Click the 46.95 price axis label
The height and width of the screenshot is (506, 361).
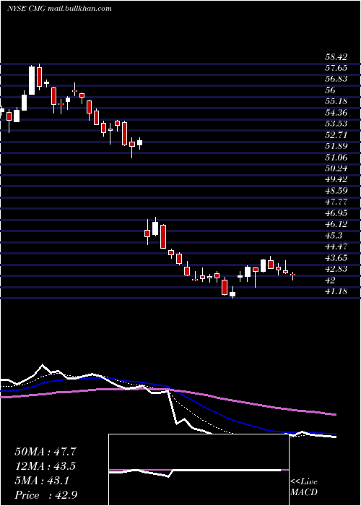[x=336, y=213]
